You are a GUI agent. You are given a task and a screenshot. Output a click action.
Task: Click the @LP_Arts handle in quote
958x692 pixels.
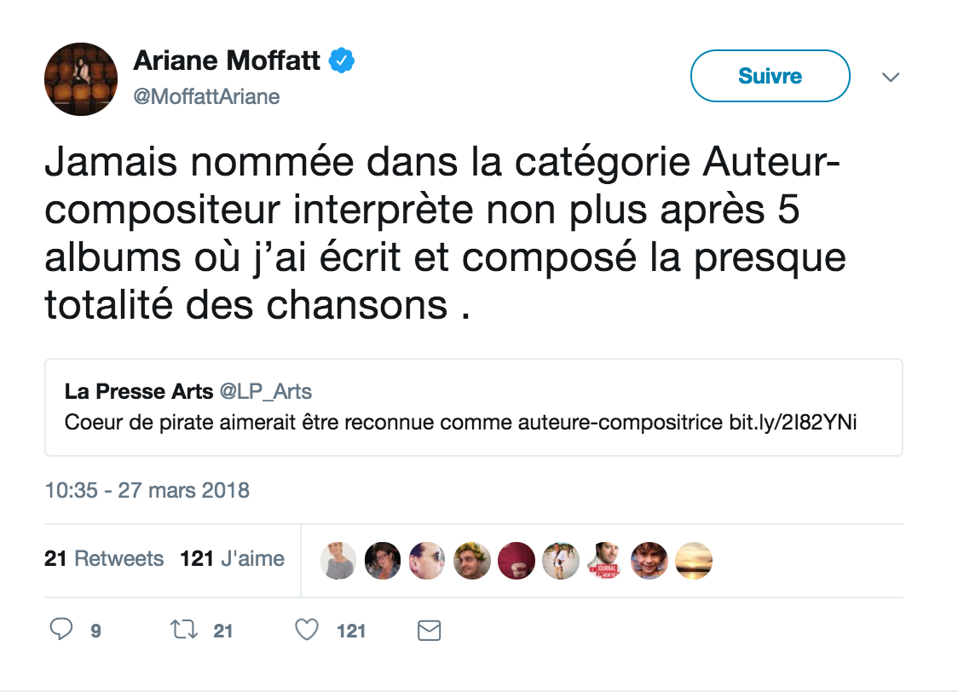coord(266,391)
